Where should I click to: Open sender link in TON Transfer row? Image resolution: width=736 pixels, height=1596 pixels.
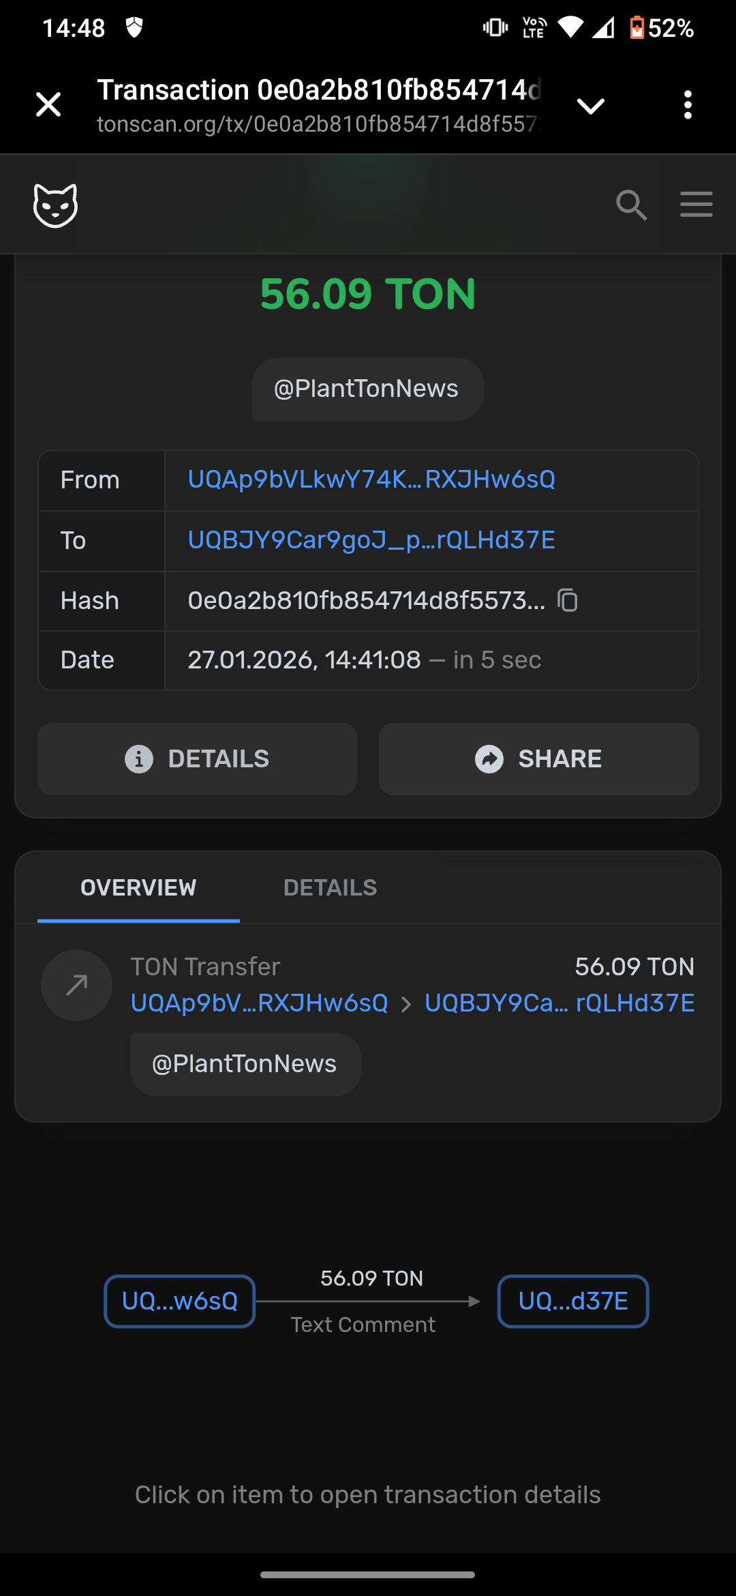259,1003
